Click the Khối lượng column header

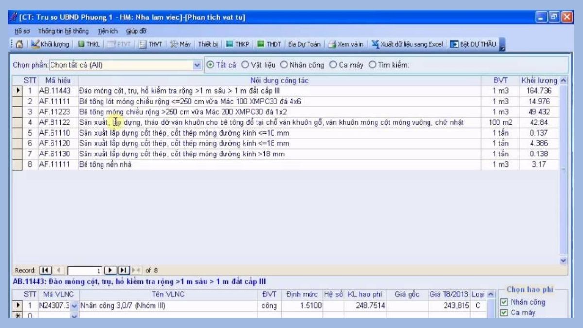pyautogui.click(x=539, y=80)
